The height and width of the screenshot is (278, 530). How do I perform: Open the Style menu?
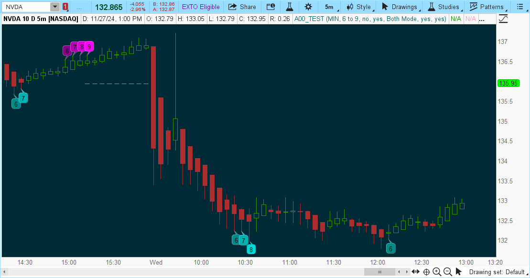[x=360, y=7]
